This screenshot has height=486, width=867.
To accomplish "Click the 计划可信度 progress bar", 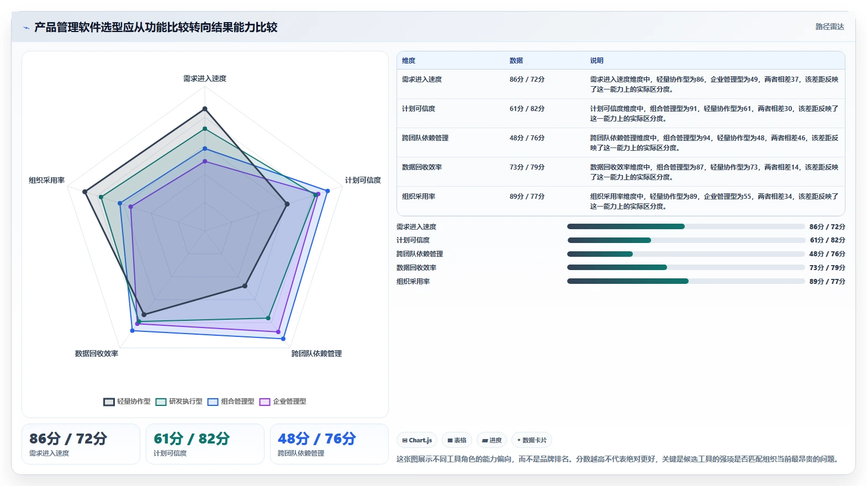I will pos(686,240).
